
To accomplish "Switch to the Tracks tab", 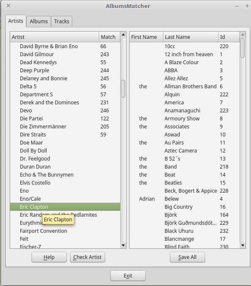I will (x=62, y=22).
